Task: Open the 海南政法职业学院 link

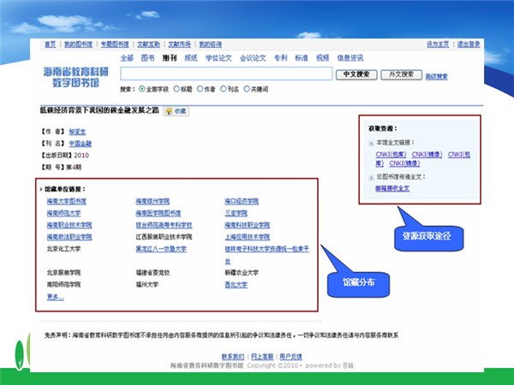Action: coord(69,237)
